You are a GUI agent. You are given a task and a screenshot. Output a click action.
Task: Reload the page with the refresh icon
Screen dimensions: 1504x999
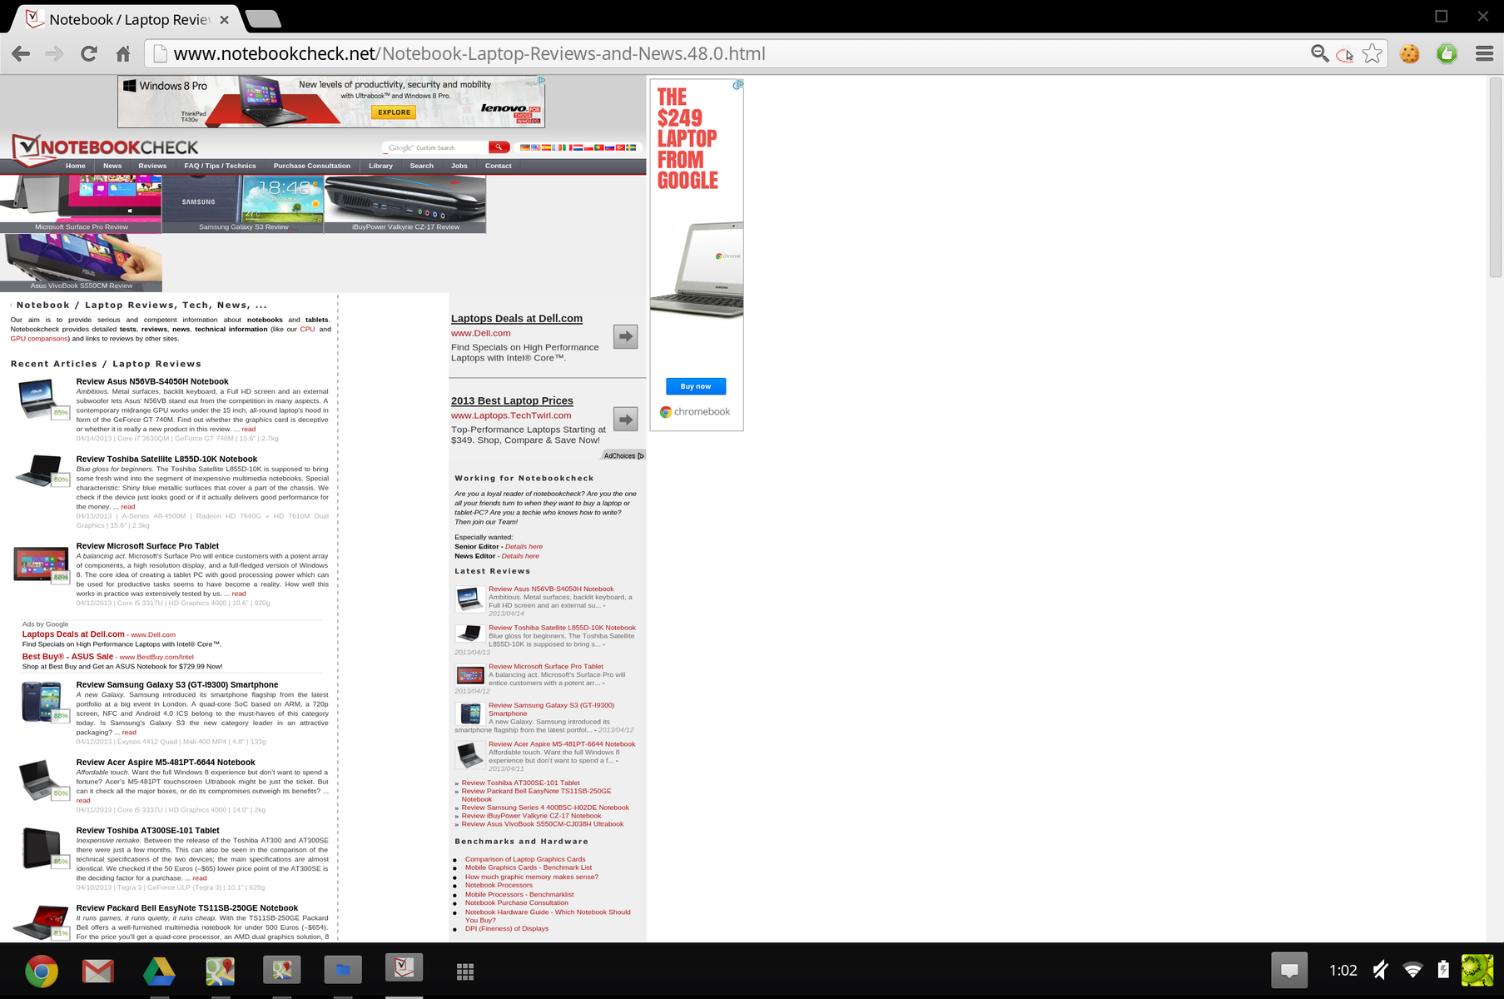coord(89,54)
